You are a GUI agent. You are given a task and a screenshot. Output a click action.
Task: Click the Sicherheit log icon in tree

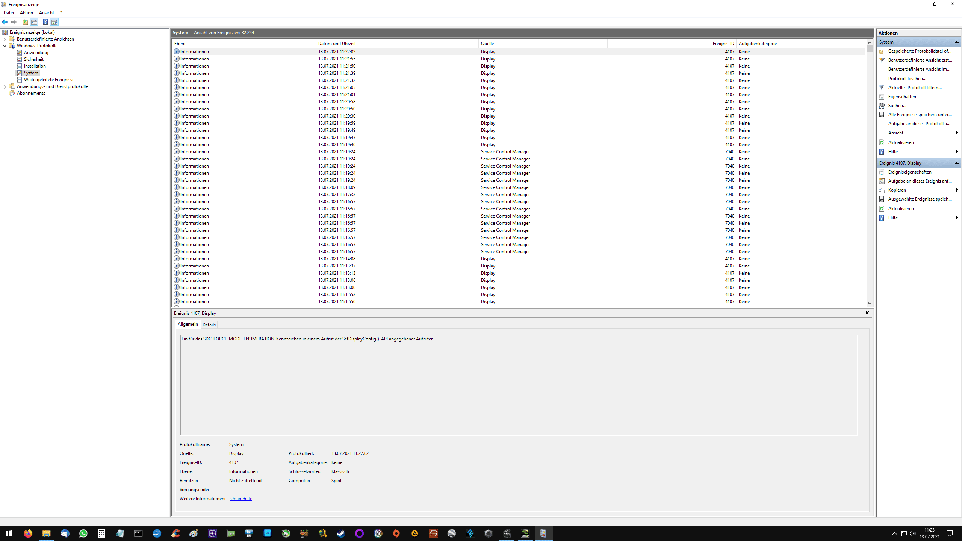pyautogui.click(x=19, y=59)
